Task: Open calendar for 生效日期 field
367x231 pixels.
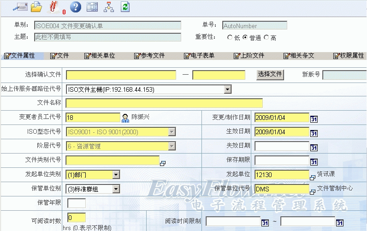Action: click(314, 133)
